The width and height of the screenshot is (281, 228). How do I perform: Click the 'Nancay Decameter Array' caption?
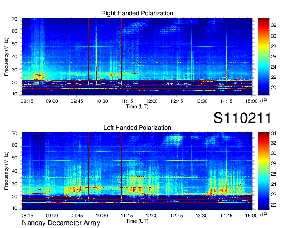pyautogui.click(x=61, y=223)
